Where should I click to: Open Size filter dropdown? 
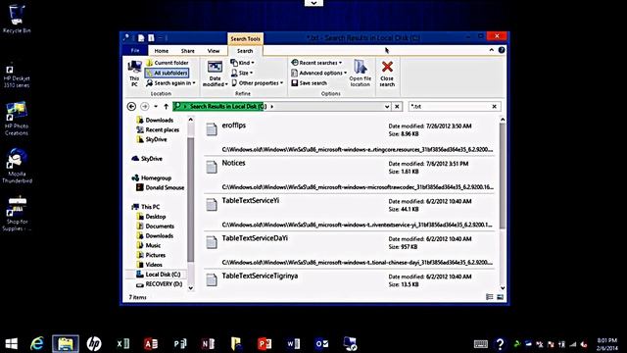[242, 73]
